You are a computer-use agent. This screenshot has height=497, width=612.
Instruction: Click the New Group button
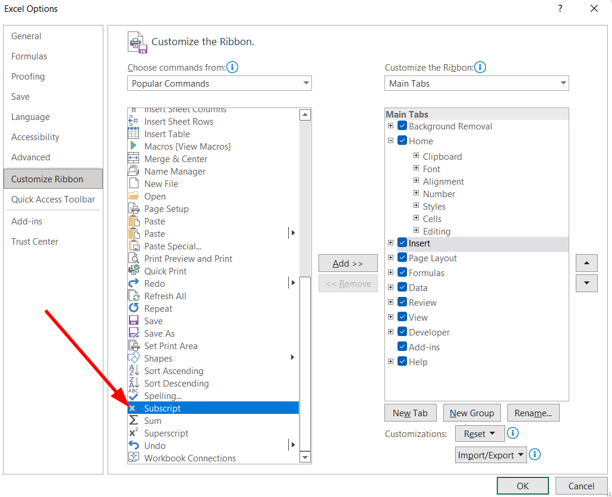coord(472,413)
